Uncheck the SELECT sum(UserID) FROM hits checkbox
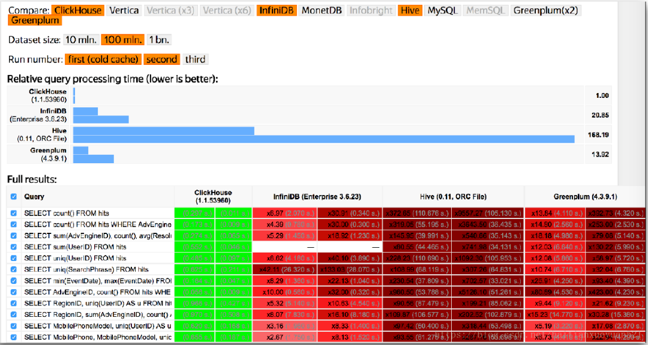 (x=14, y=247)
